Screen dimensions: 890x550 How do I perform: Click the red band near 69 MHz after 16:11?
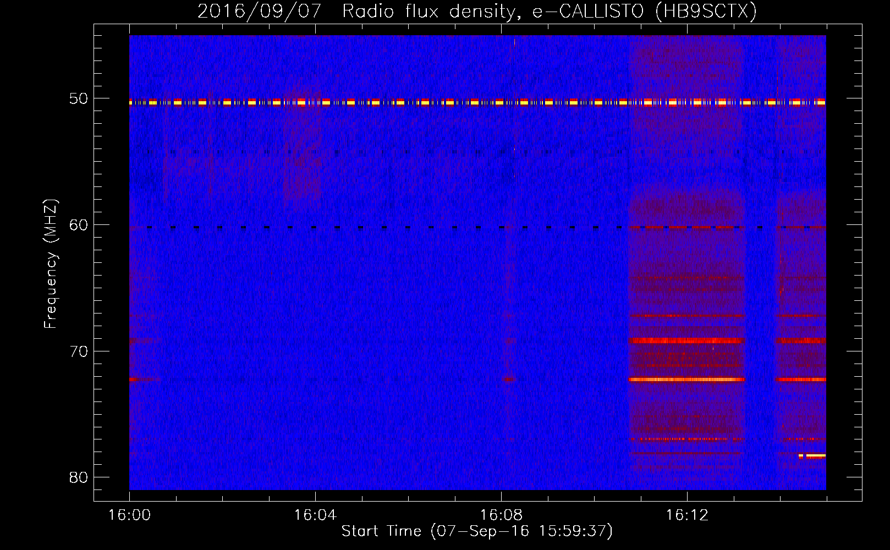tap(686, 340)
